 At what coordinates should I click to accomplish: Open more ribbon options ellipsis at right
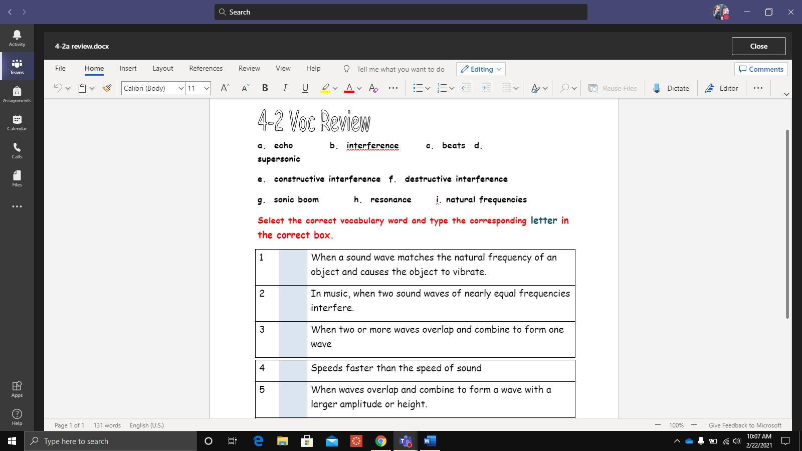click(x=758, y=88)
